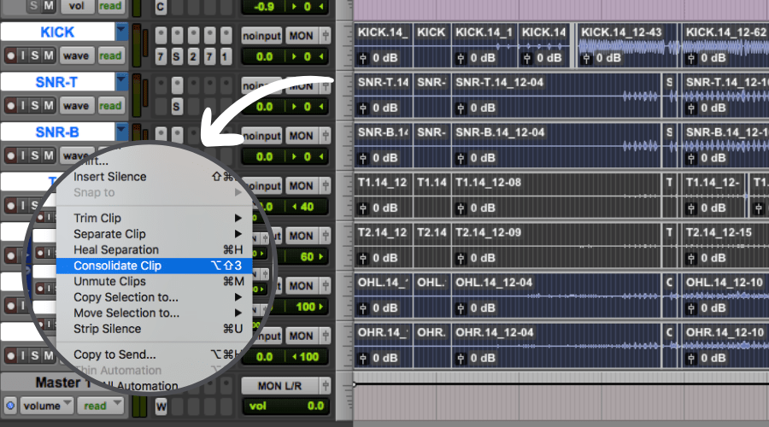Screen dimensions: 769x427
Task: Adjust KICK track pan indicator 0
Action: [x=308, y=57]
